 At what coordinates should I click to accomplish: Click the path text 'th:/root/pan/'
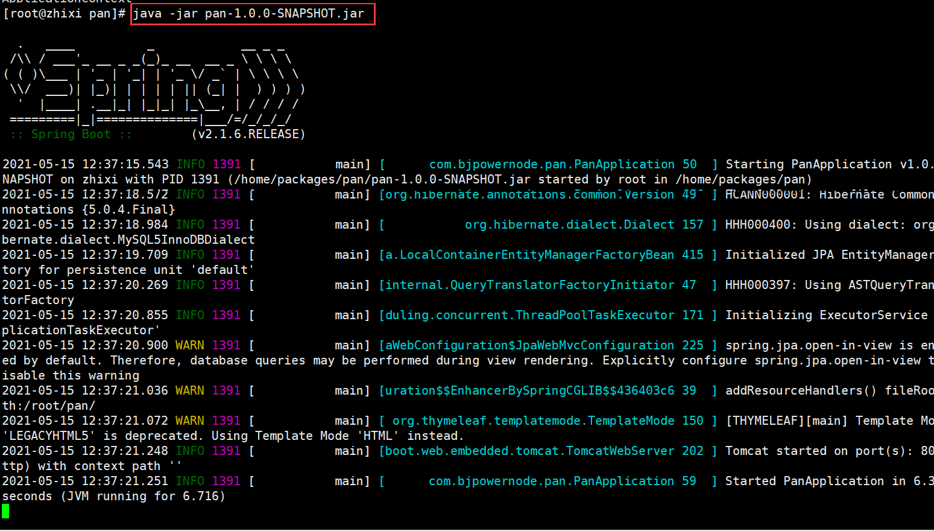coord(49,405)
